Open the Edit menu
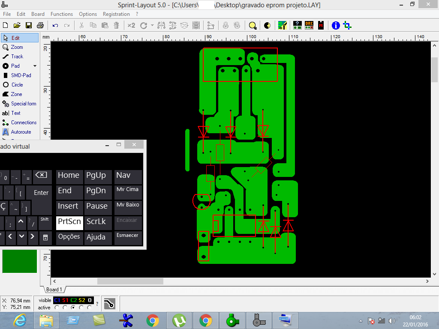This screenshot has height=329, width=439. pos(21,14)
